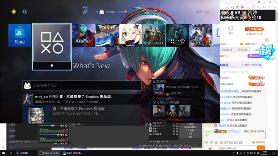Click OBS 设置 button
278x156 pixels.
pyautogui.click(x=190, y=133)
